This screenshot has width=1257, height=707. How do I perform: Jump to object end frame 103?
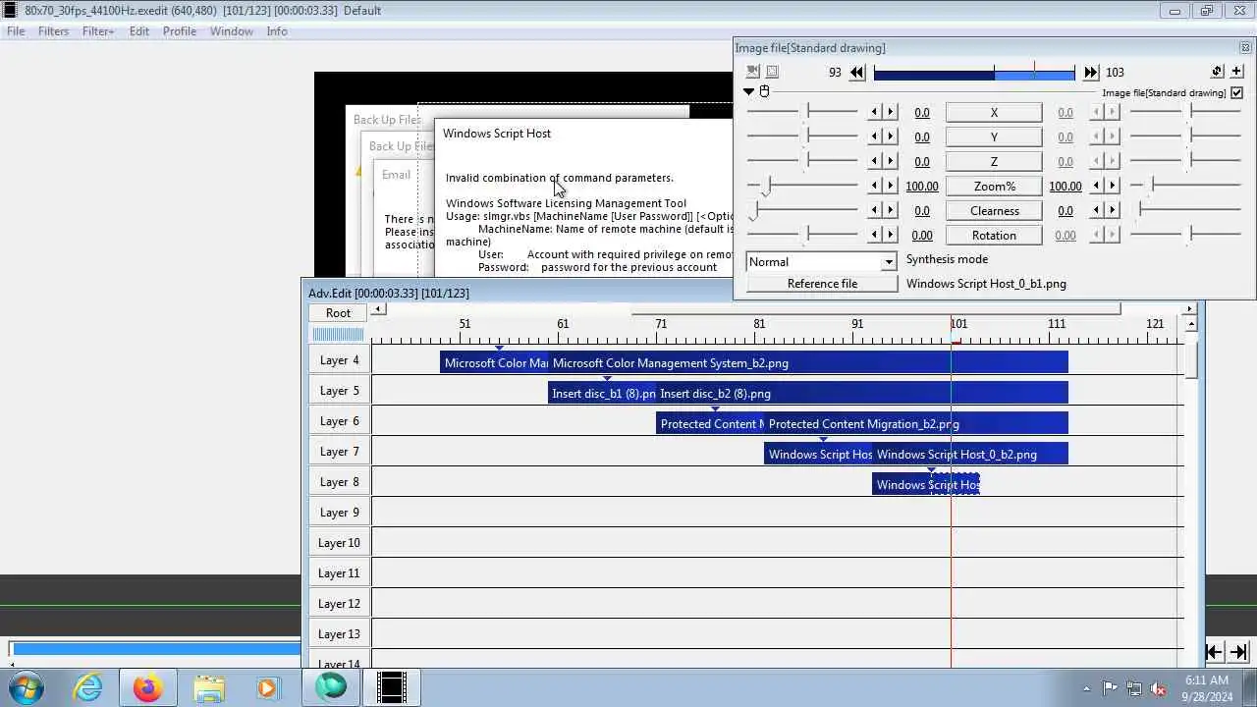tap(1091, 73)
